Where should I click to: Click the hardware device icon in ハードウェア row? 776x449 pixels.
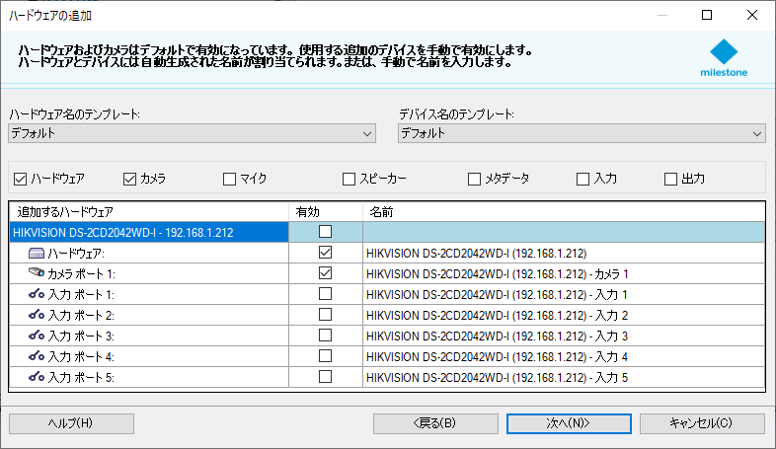[x=37, y=254]
